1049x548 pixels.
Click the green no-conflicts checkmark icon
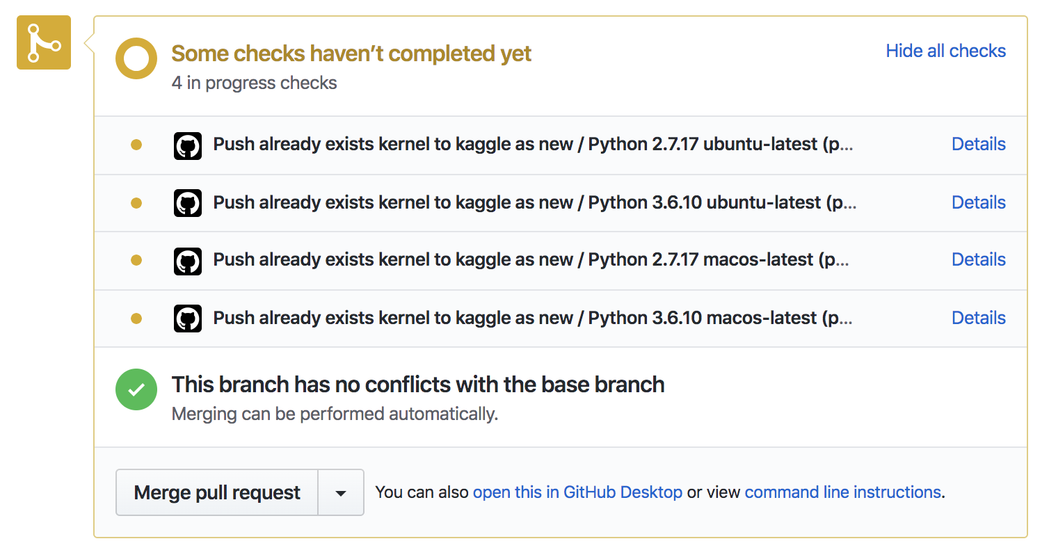coord(136,389)
